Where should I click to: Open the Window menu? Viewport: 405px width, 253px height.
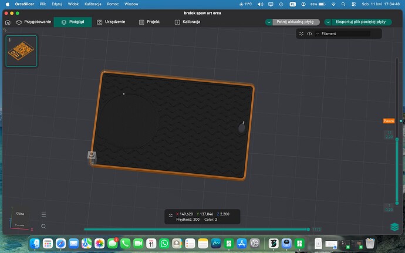(x=131, y=4)
